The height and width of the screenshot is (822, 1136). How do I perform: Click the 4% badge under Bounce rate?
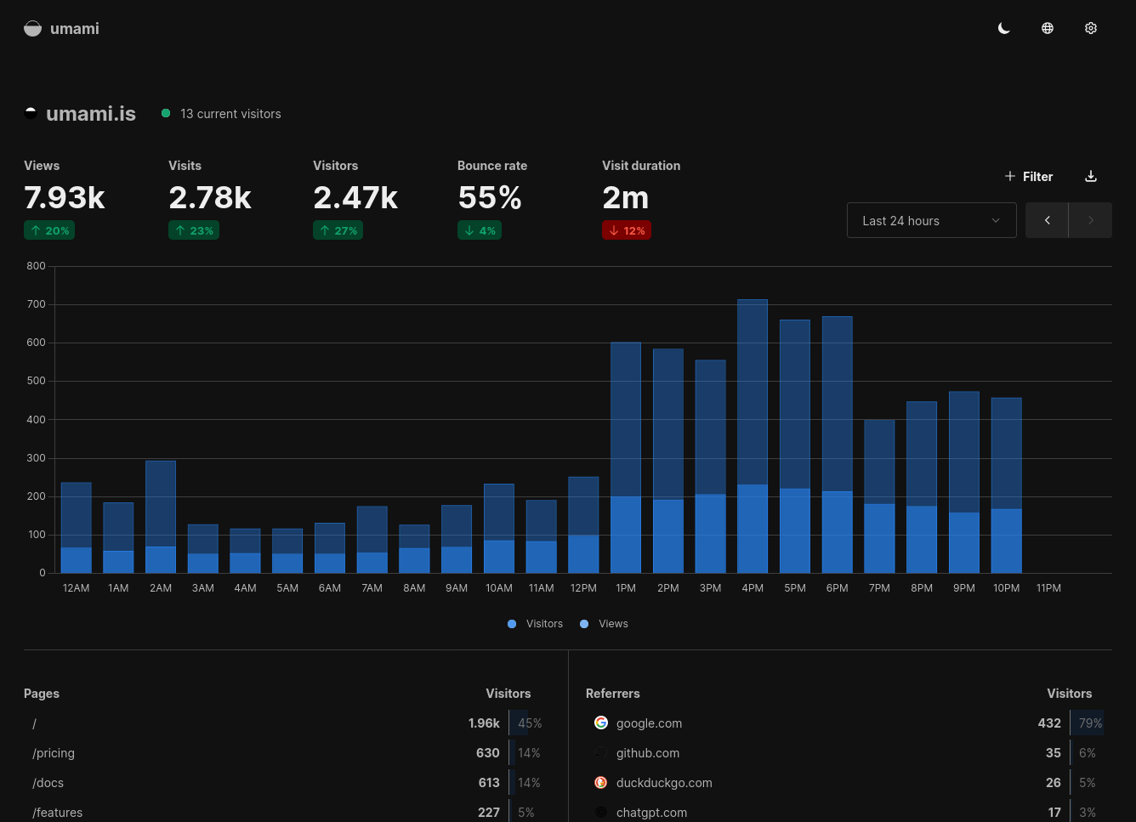(480, 230)
